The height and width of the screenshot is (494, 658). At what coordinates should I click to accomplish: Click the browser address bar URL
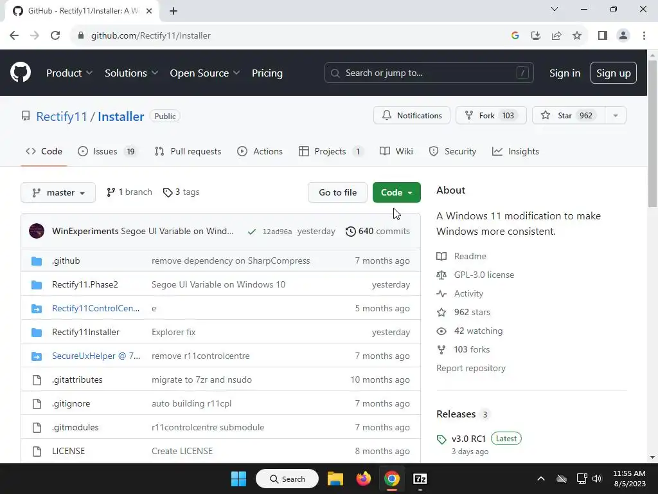click(x=151, y=35)
